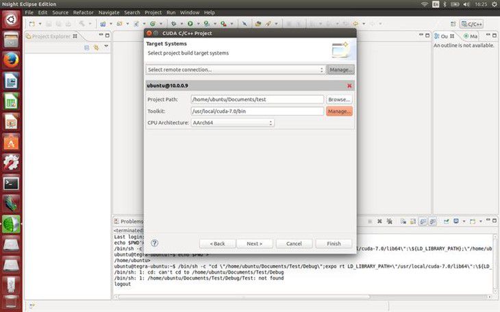Click the console horizontal scrollbar

coord(244,297)
